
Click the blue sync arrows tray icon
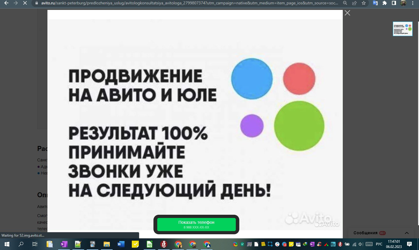point(277,244)
